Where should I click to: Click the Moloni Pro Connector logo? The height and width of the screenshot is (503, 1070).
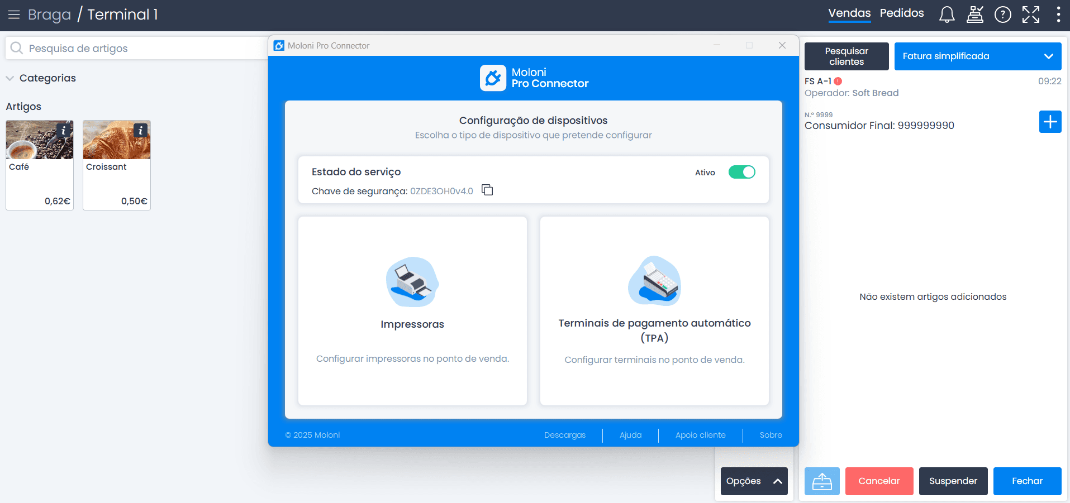tap(534, 78)
